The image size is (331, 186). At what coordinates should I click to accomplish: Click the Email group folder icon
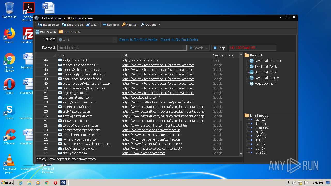247,115
